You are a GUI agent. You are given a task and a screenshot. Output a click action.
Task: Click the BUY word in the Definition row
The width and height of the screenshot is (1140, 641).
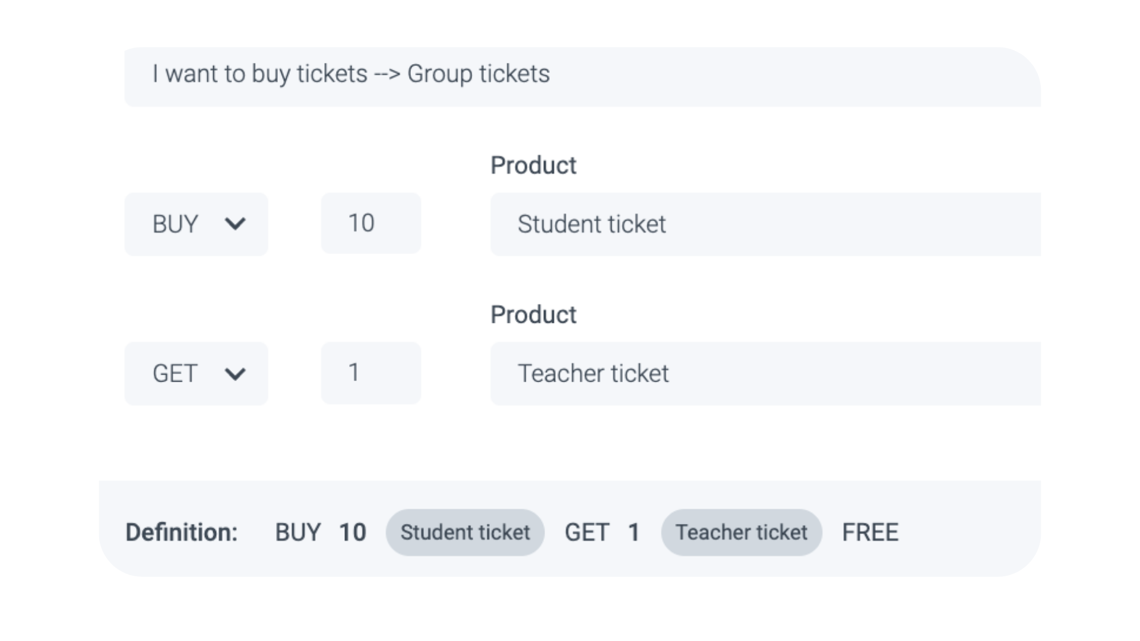pos(297,532)
